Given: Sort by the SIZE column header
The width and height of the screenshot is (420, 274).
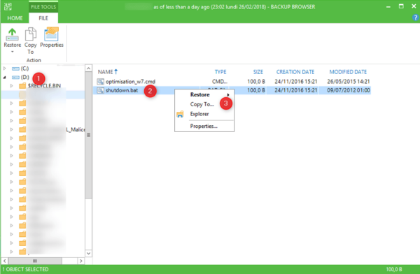Looking at the screenshot, I should 258,72.
